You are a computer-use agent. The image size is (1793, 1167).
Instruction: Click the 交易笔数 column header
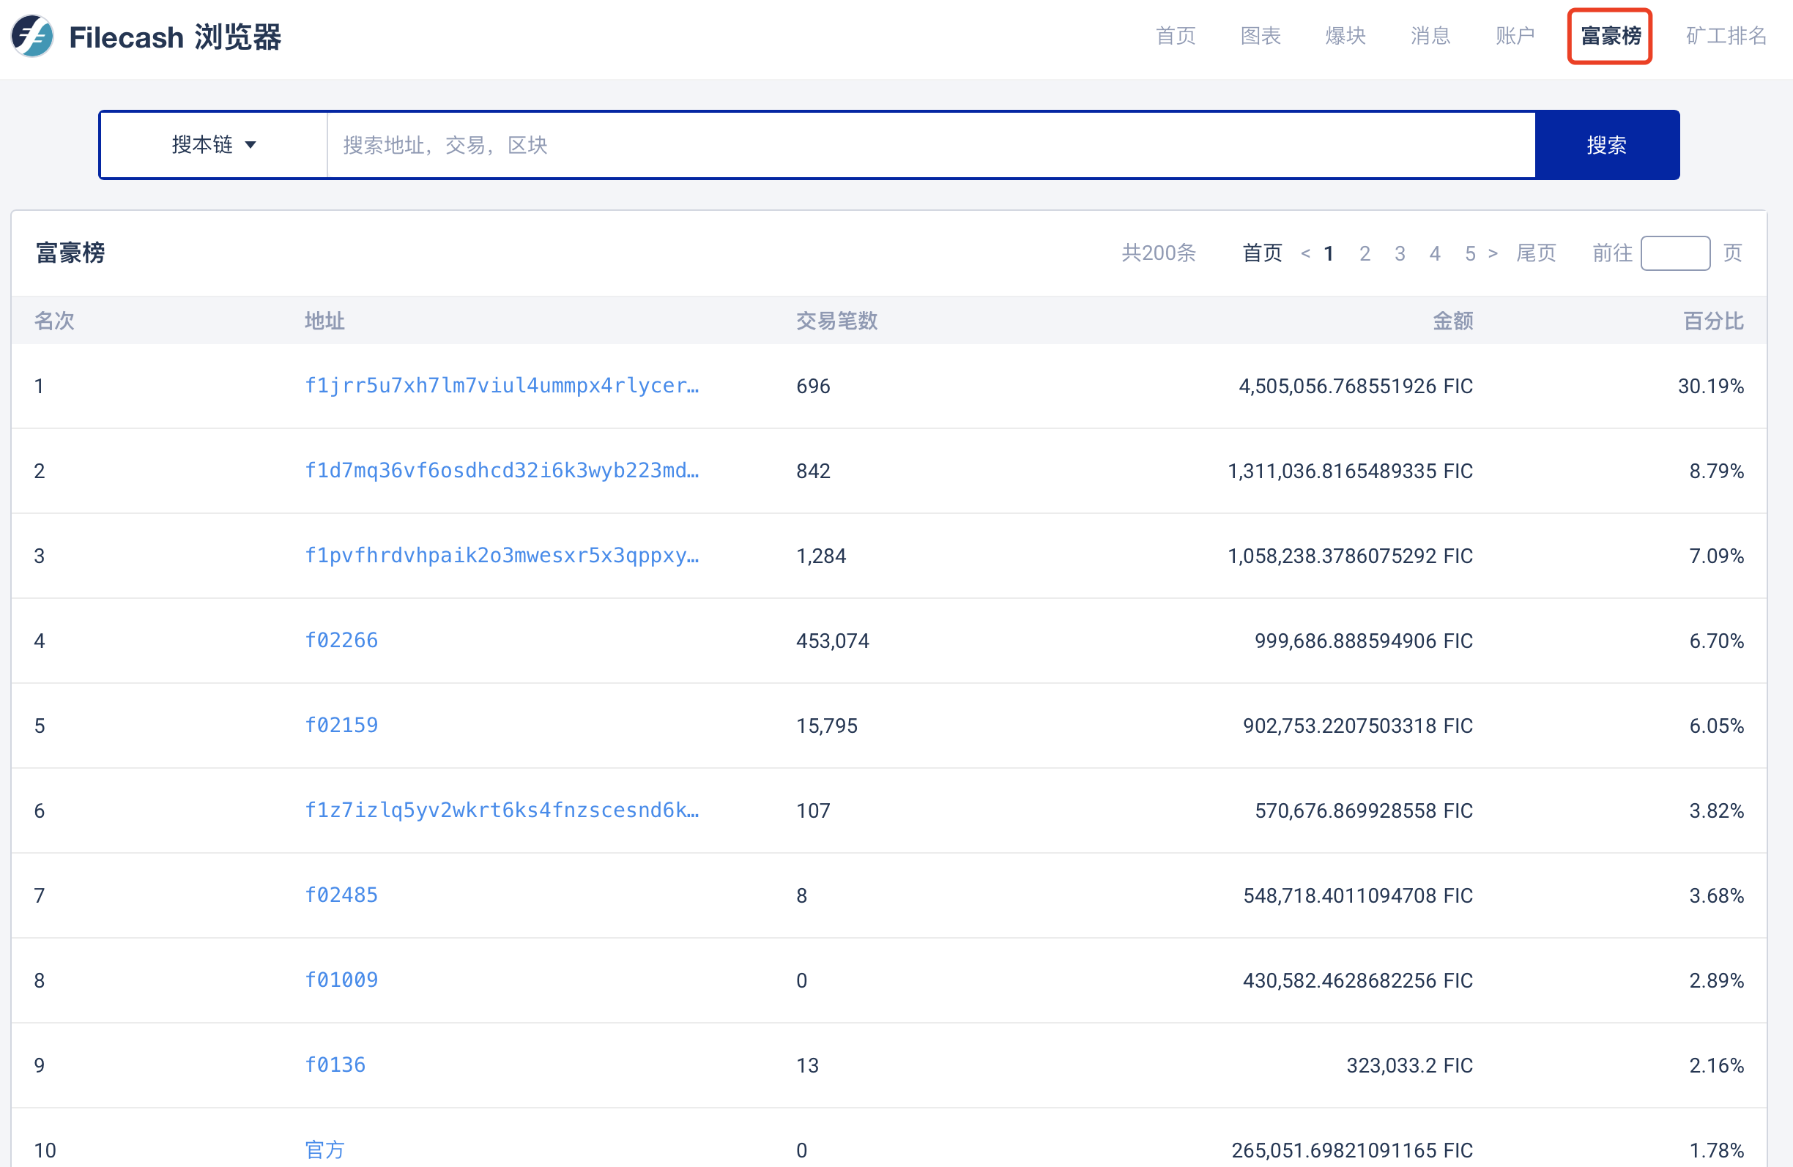coord(836,321)
